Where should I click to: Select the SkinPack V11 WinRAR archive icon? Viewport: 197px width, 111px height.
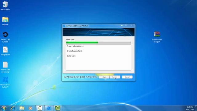point(157,37)
